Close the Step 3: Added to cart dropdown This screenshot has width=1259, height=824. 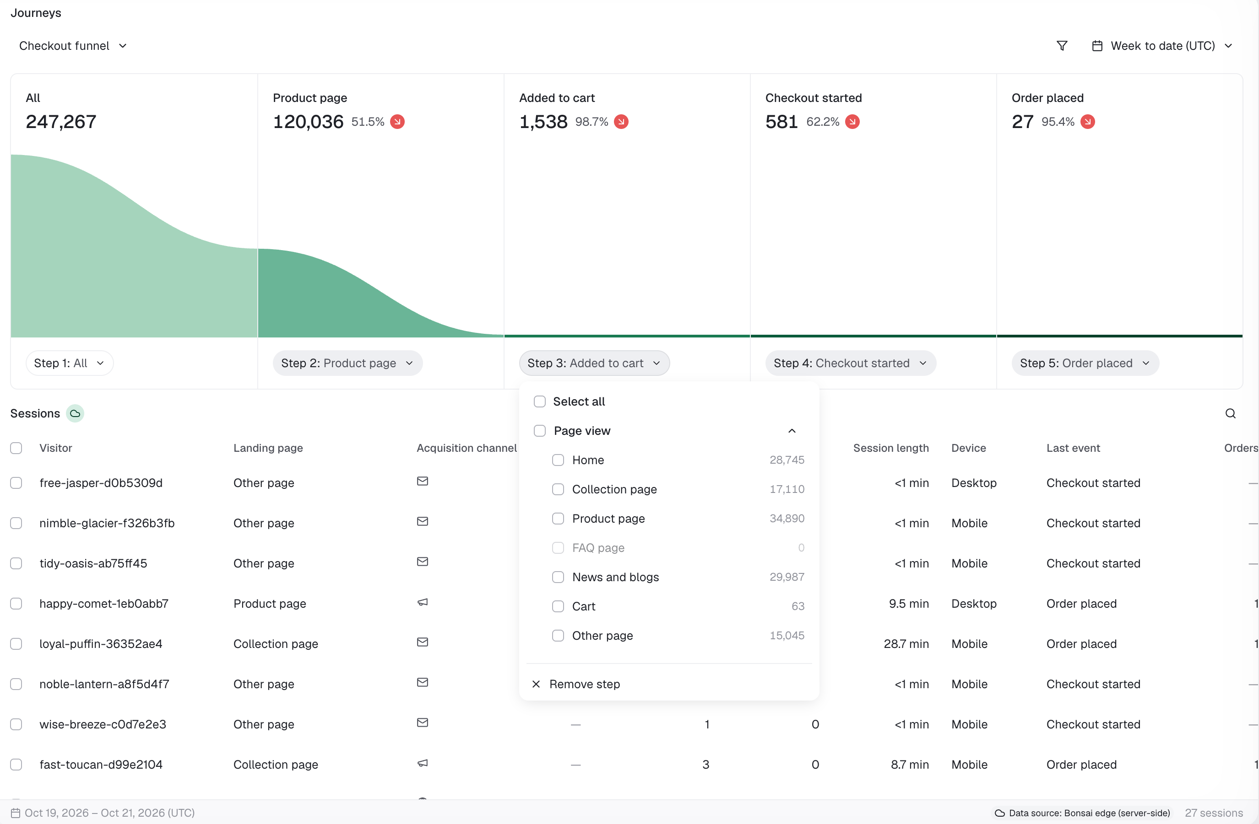click(x=594, y=364)
